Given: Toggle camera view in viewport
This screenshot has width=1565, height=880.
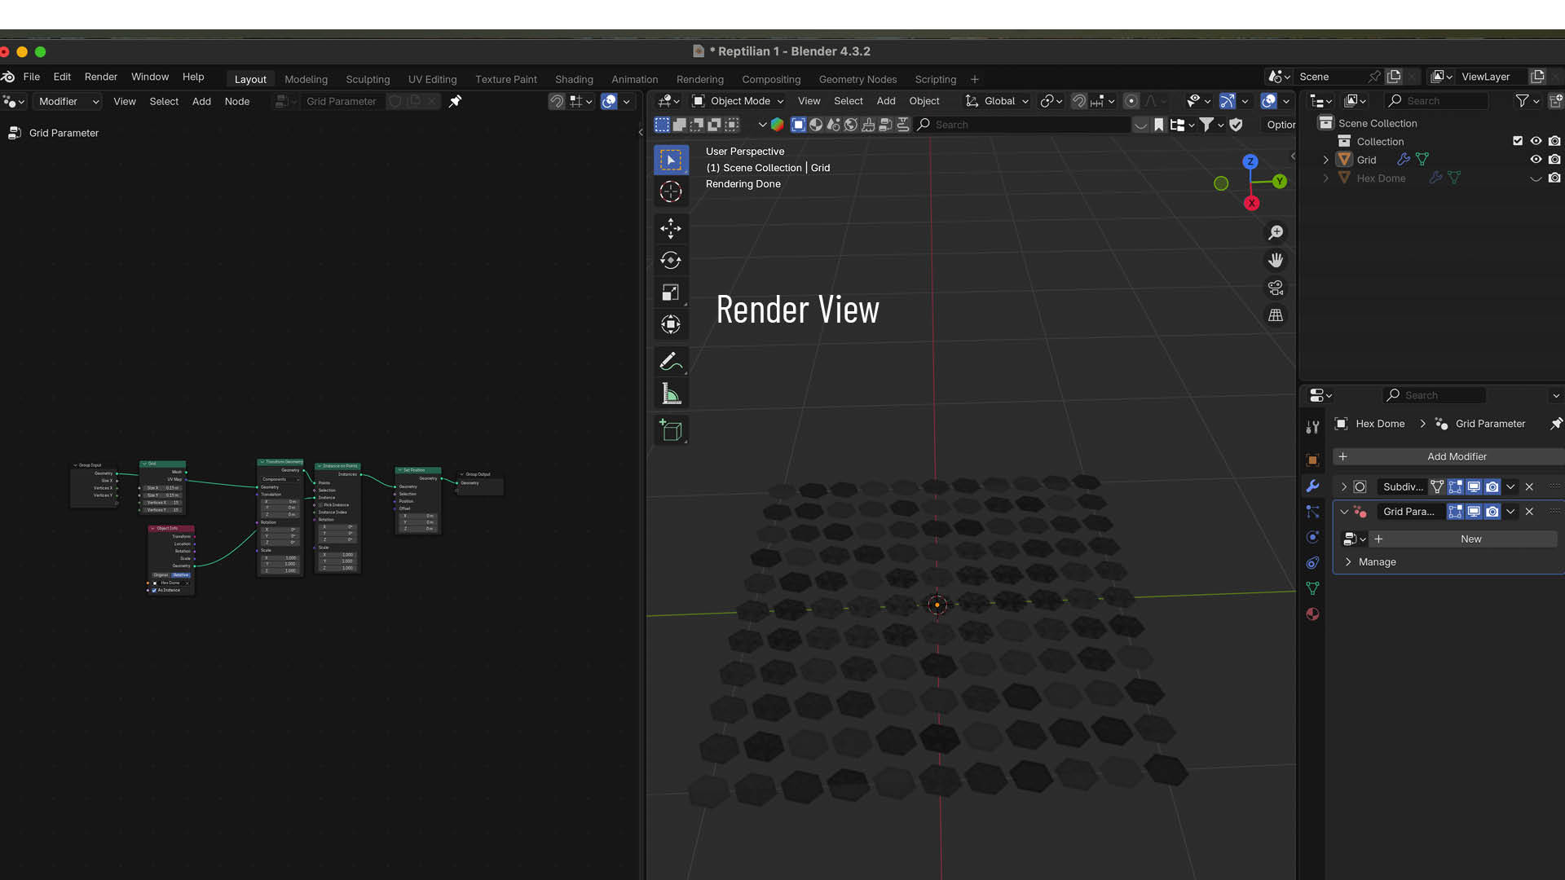Looking at the screenshot, I should pyautogui.click(x=1276, y=288).
